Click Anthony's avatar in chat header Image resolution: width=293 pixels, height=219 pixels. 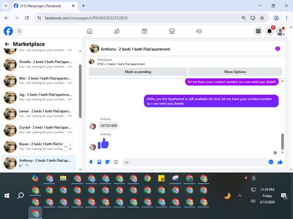point(94,48)
